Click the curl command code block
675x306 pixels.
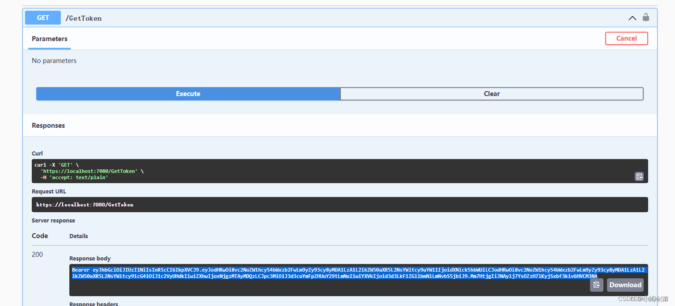[x=340, y=171]
